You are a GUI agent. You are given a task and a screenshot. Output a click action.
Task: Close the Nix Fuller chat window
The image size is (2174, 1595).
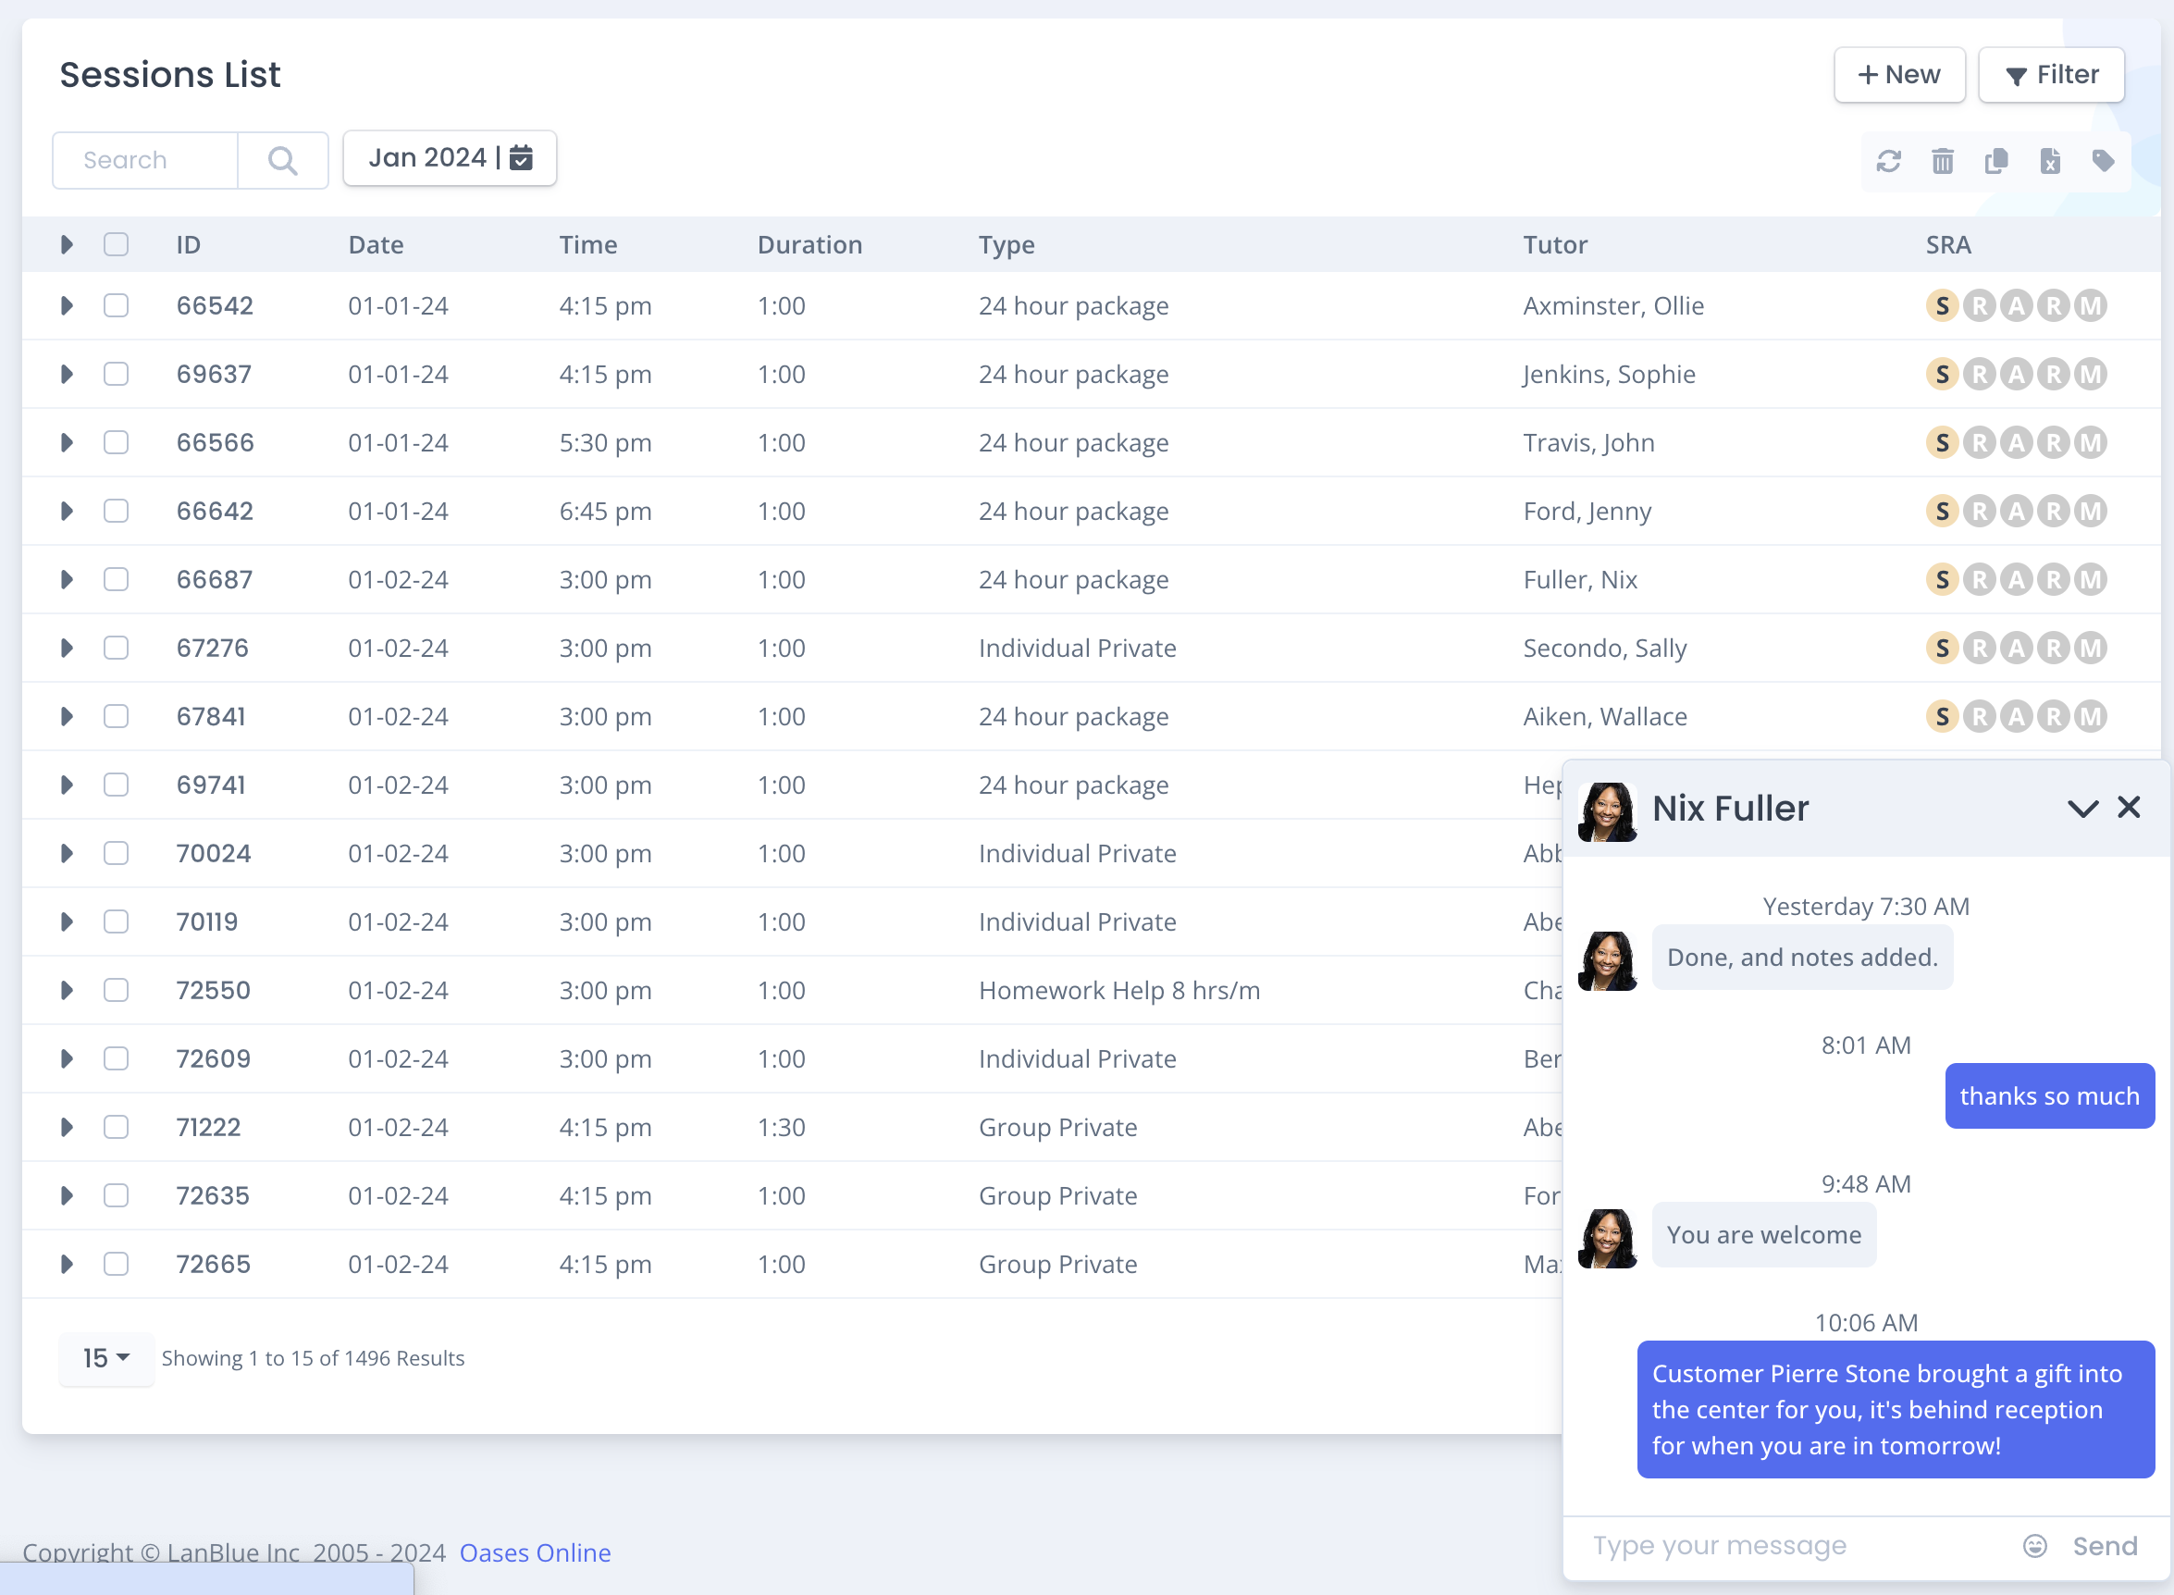pyautogui.click(x=2129, y=807)
